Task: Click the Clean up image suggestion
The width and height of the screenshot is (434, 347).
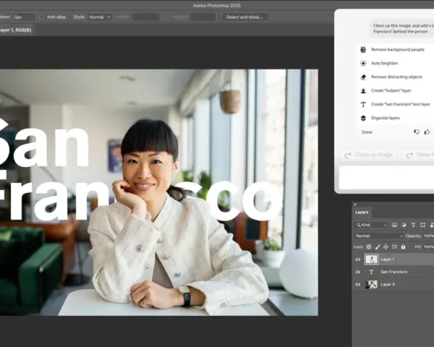Action: tap(370, 155)
